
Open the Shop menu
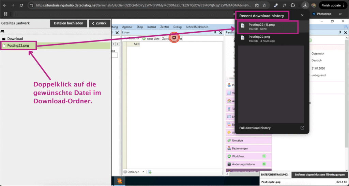139,27
